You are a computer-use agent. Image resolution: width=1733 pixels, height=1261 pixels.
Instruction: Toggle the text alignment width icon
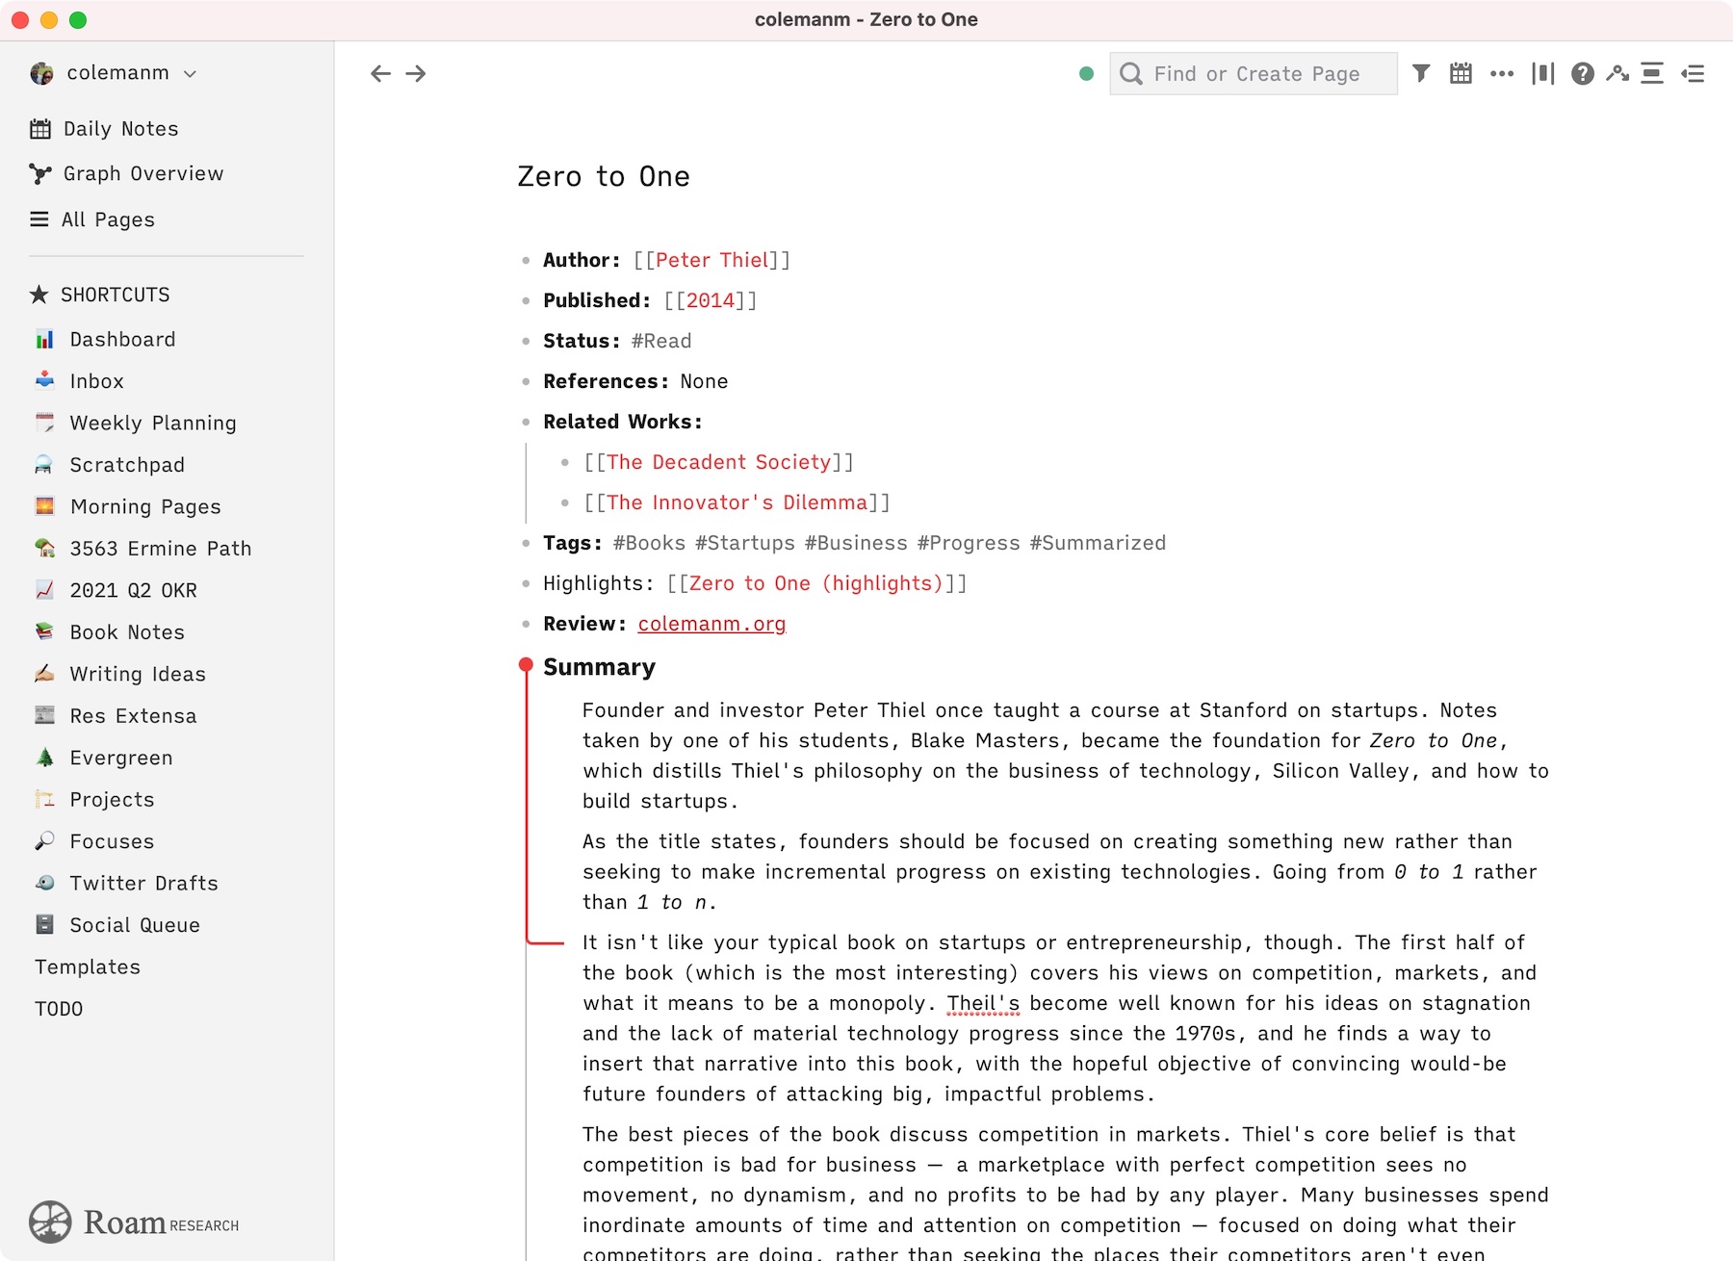[x=1652, y=73]
